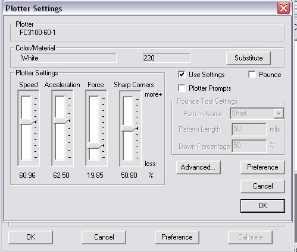Click the Speed slider thumb
This screenshot has width=297, height=252.
click(x=27, y=122)
